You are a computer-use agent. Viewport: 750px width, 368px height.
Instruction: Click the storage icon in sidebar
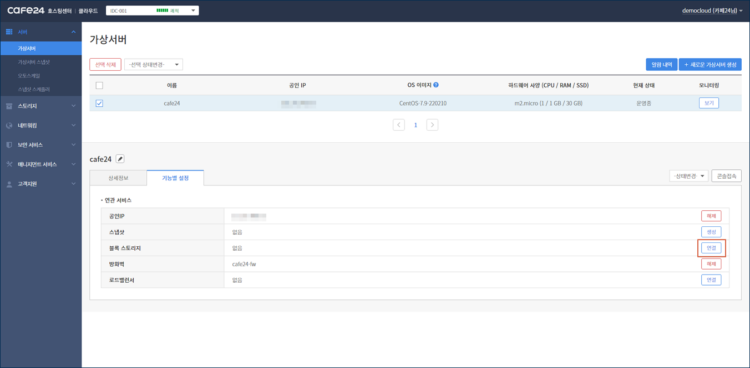(9, 106)
